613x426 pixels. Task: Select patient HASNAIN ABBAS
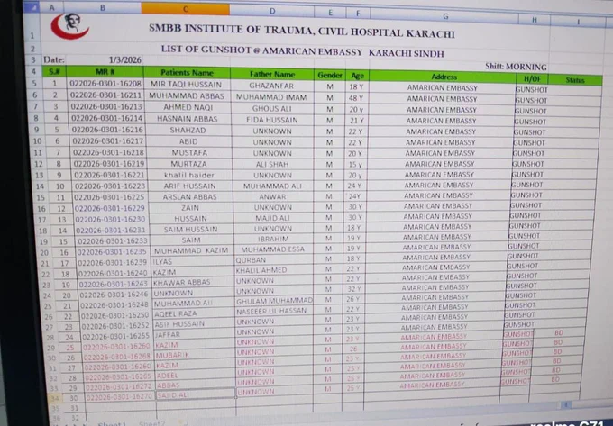click(188, 119)
